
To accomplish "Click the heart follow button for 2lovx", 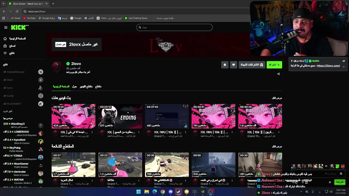I will pyautogui.click(x=233, y=65).
